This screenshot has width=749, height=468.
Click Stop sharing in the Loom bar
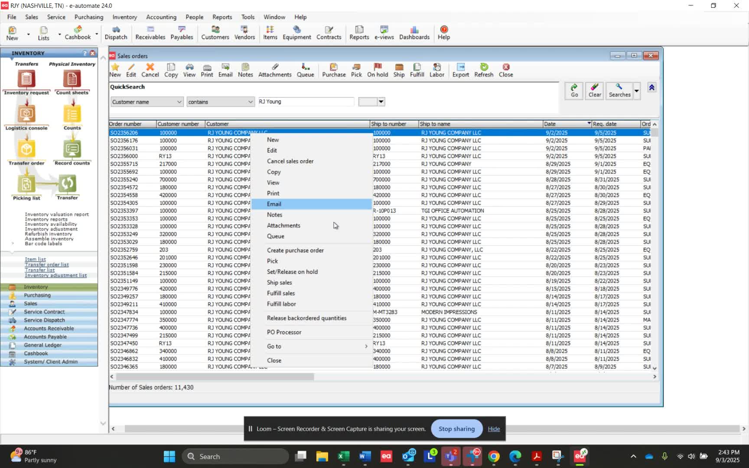(x=457, y=429)
